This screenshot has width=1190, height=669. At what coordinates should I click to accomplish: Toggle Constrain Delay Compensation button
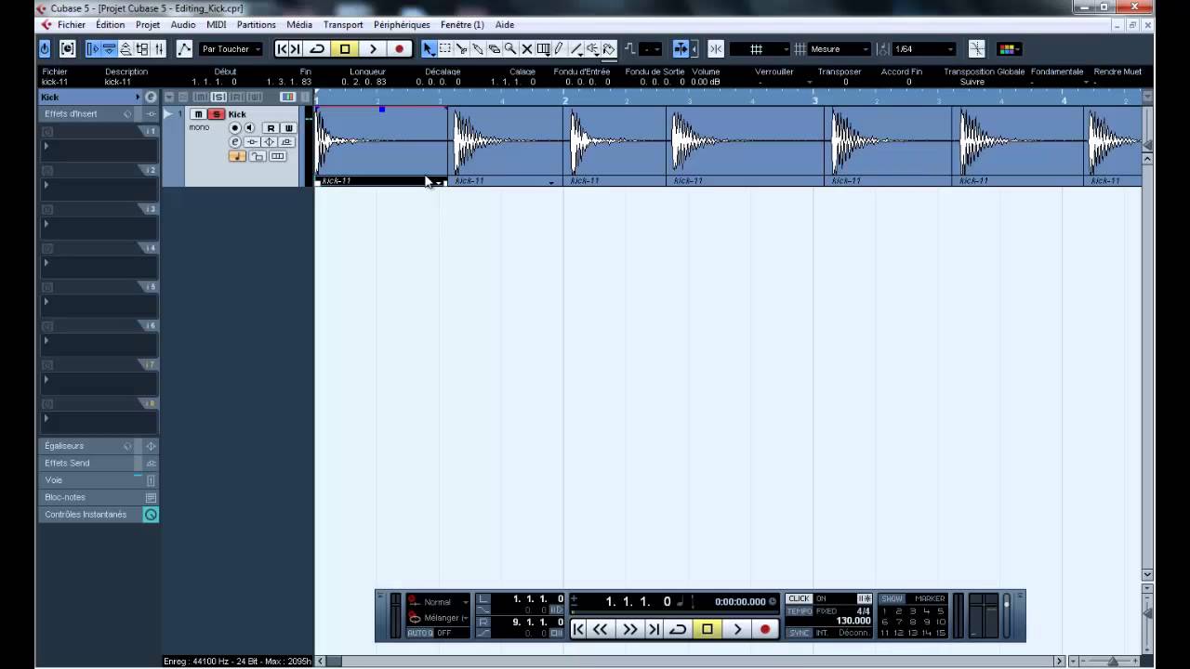(x=68, y=49)
